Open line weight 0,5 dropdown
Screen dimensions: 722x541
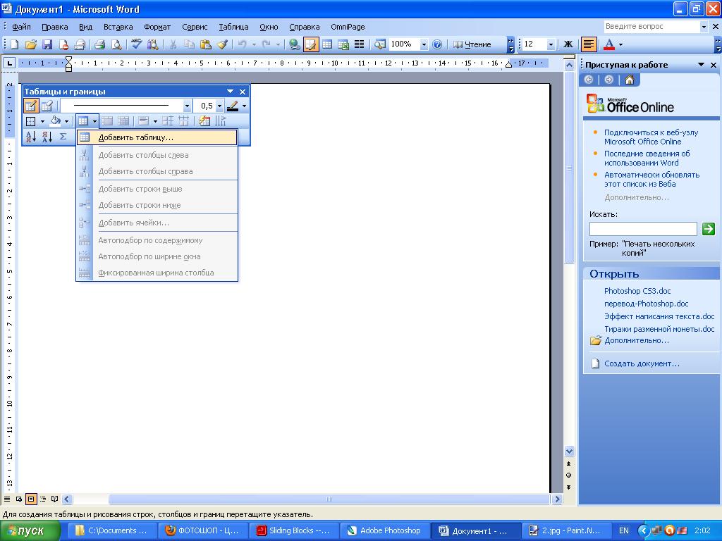click(x=220, y=106)
